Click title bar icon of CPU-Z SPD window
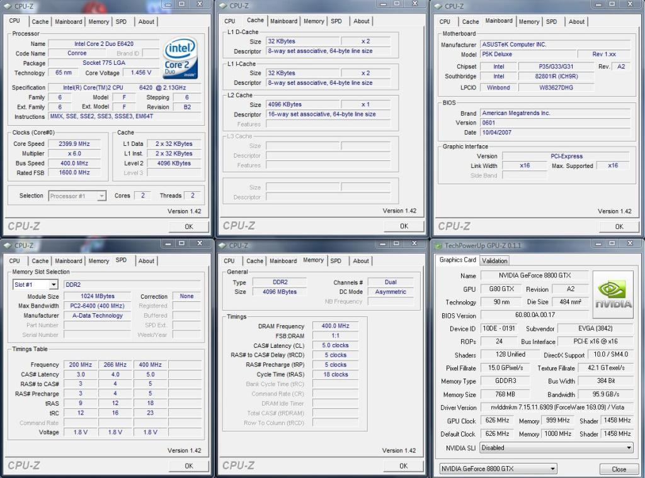 [8, 245]
